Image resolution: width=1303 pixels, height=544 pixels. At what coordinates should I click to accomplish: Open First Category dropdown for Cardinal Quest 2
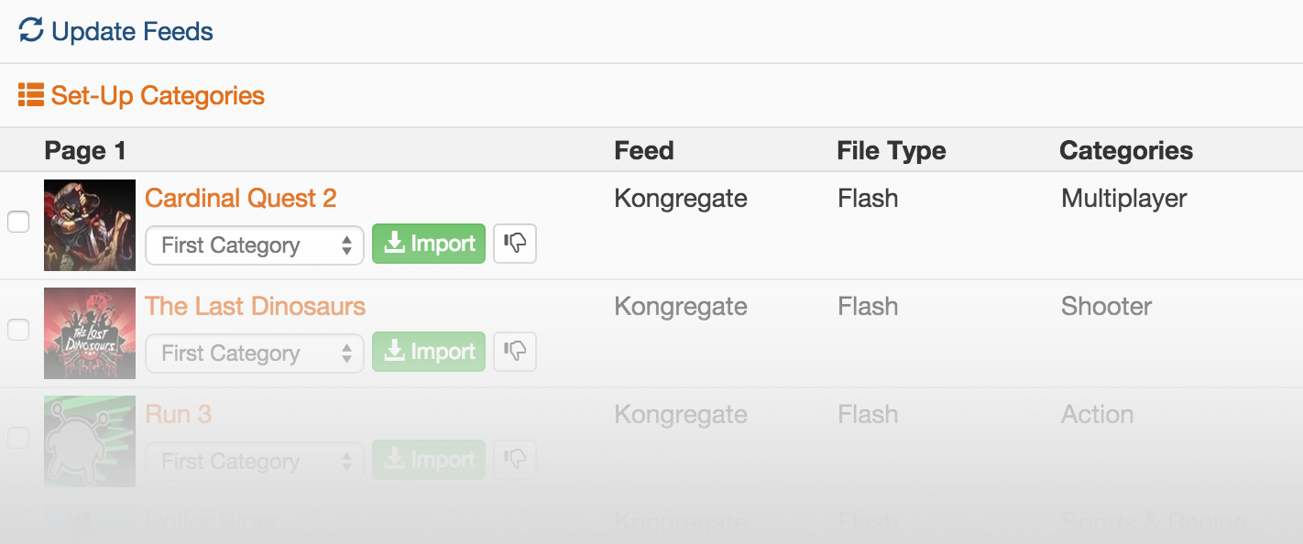click(x=255, y=245)
